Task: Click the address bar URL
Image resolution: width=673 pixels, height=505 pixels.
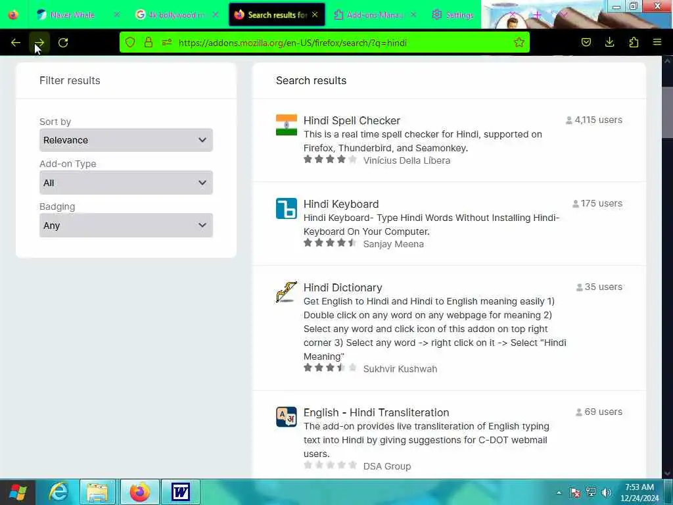Action: pos(292,43)
